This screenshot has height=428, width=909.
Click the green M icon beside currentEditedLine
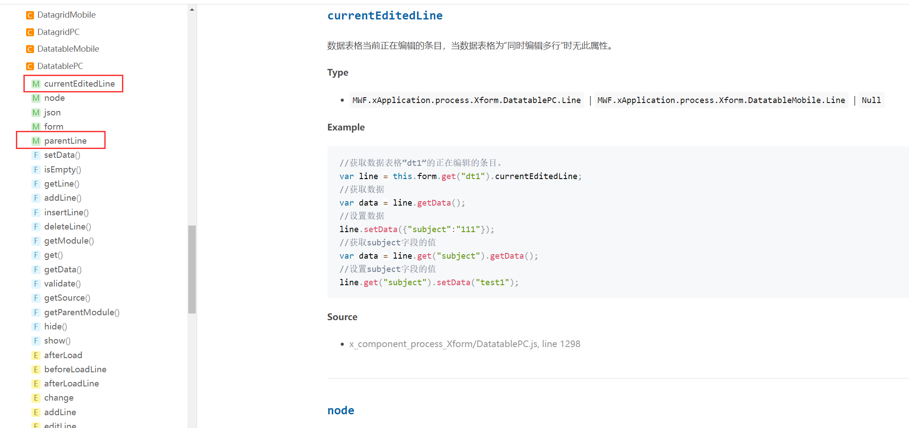36,84
